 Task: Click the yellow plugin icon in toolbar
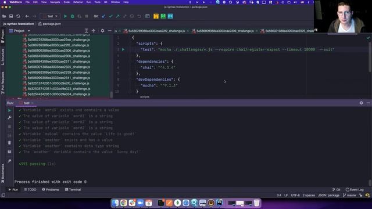click(156, 16)
